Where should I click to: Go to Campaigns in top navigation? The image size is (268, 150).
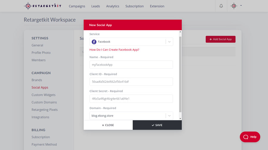pos(77,6)
